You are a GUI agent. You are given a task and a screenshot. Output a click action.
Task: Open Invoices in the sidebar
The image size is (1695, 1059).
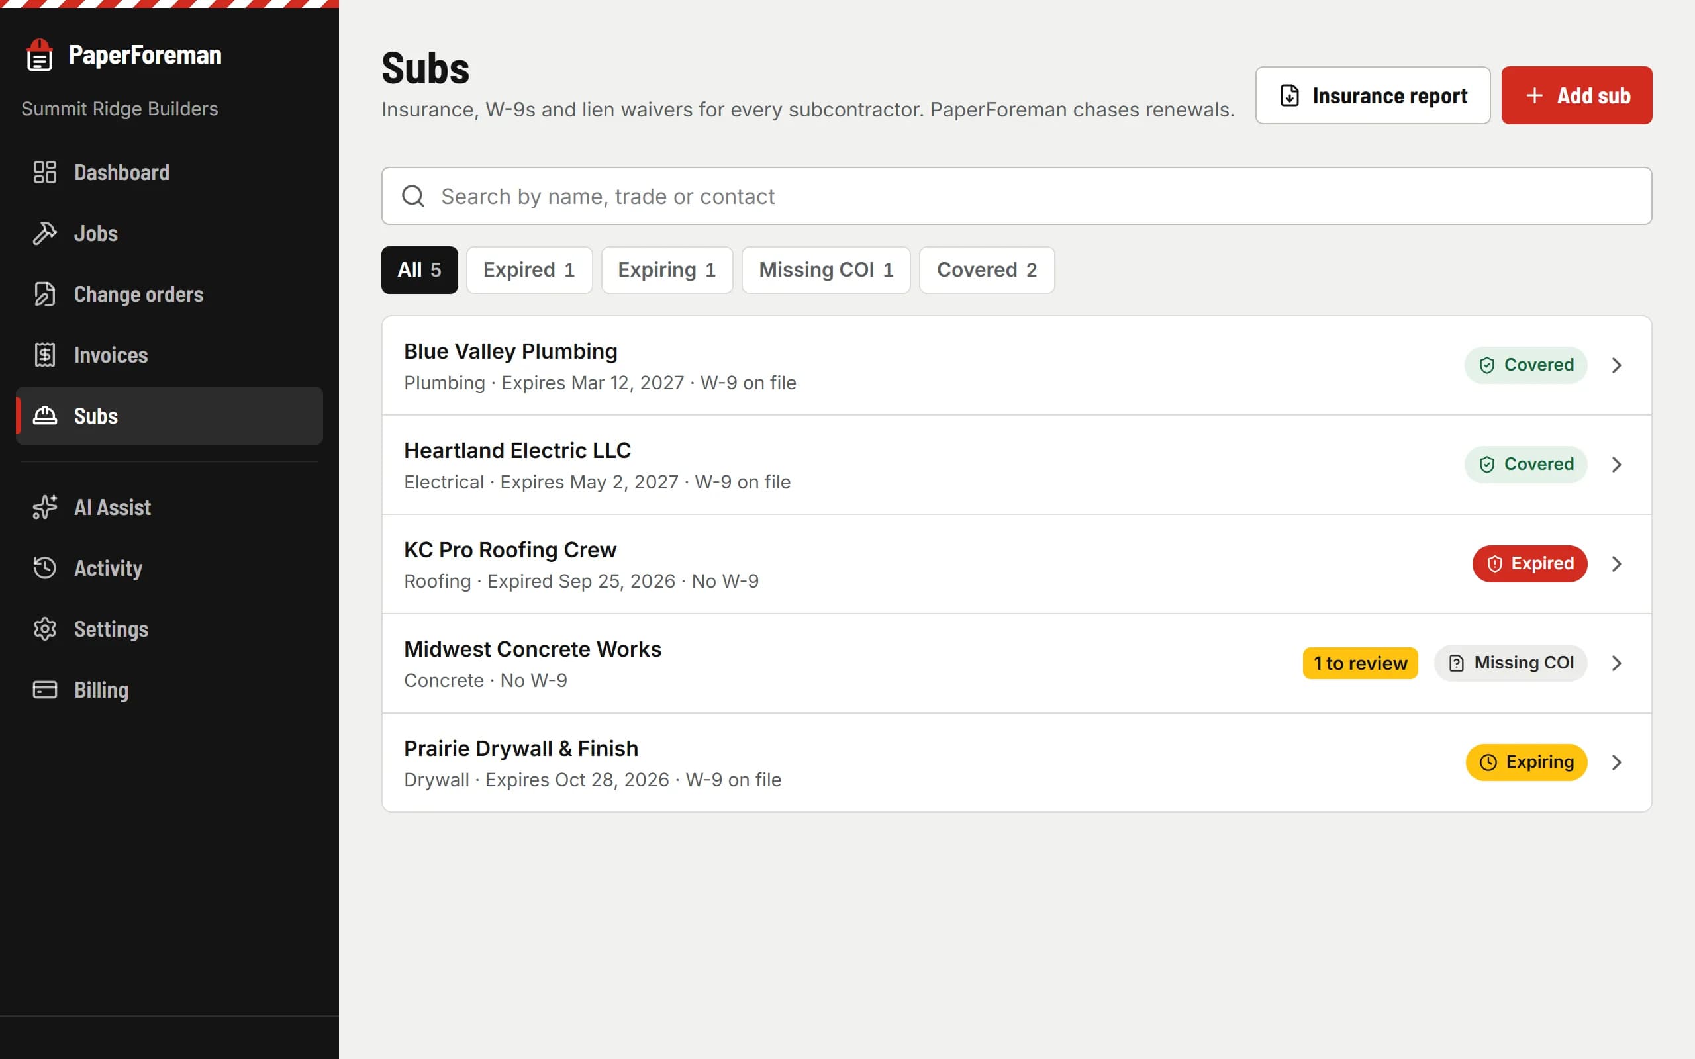coord(169,355)
